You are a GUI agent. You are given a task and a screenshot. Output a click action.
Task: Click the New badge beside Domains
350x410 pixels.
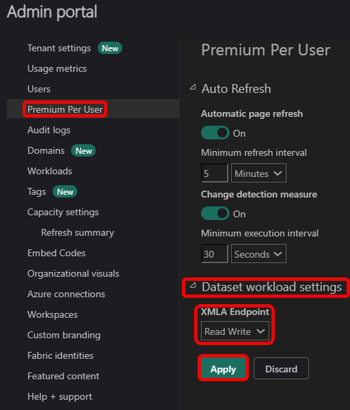[x=83, y=150]
